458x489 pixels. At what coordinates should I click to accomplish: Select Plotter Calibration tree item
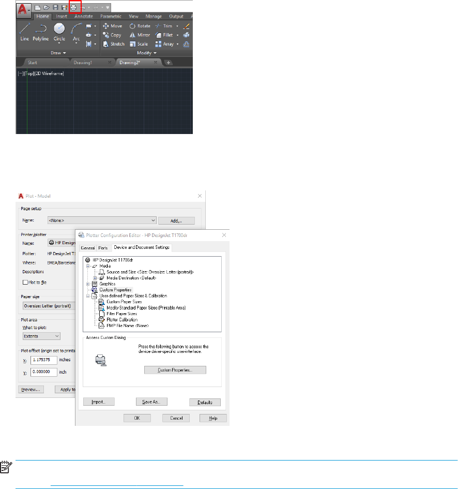122,320
